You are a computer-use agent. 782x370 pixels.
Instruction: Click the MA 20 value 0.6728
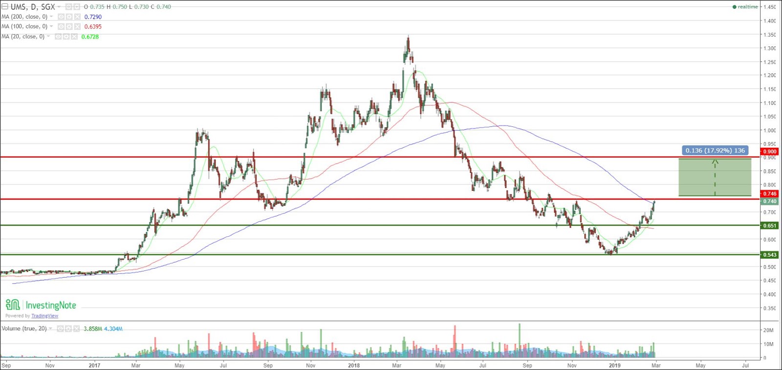90,37
